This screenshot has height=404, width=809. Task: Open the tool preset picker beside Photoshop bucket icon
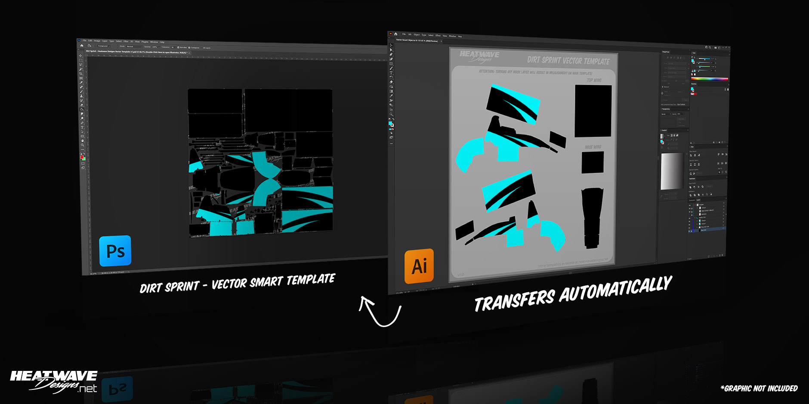click(x=93, y=46)
